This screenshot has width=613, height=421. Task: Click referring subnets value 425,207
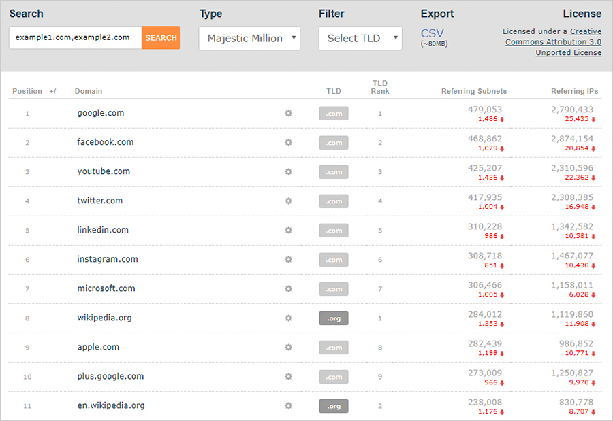click(x=485, y=168)
